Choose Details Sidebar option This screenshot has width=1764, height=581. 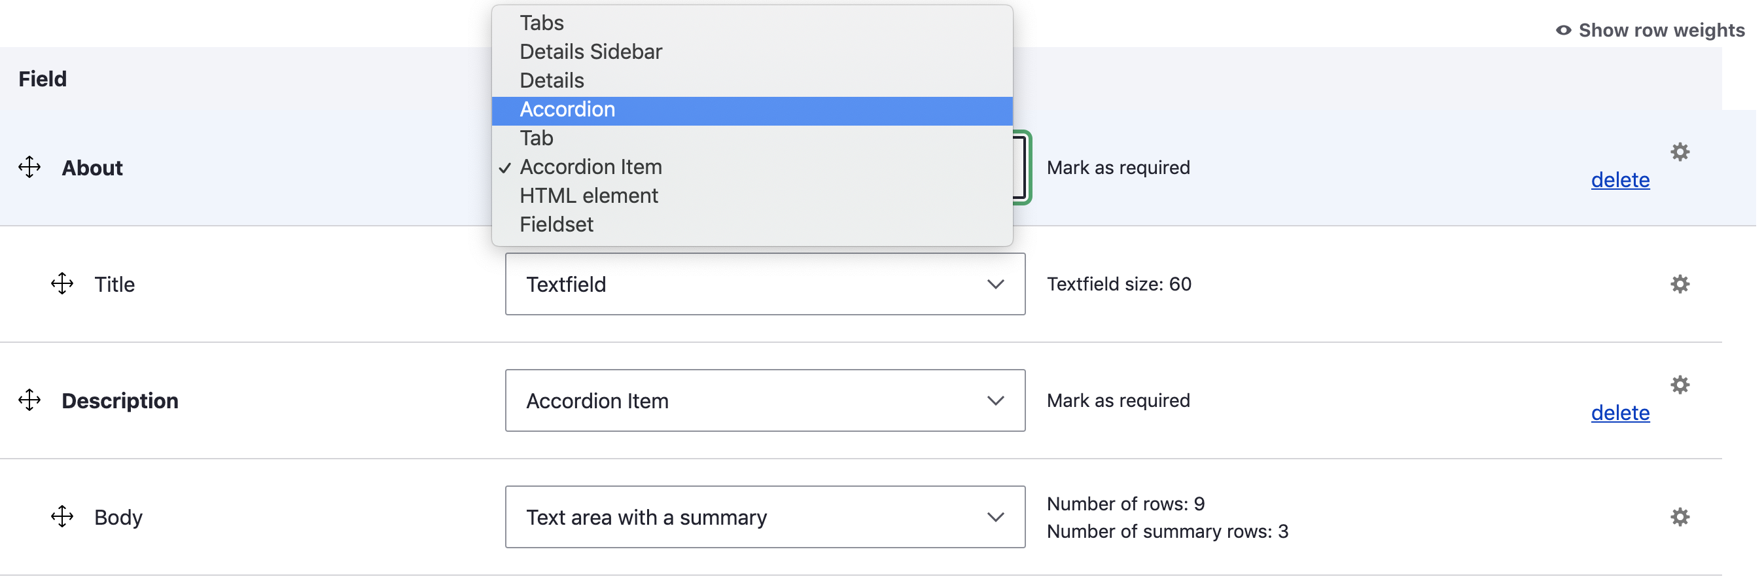(x=590, y=52)
